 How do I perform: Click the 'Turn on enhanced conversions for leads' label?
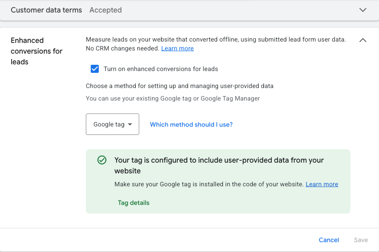[x=161, y=69]
